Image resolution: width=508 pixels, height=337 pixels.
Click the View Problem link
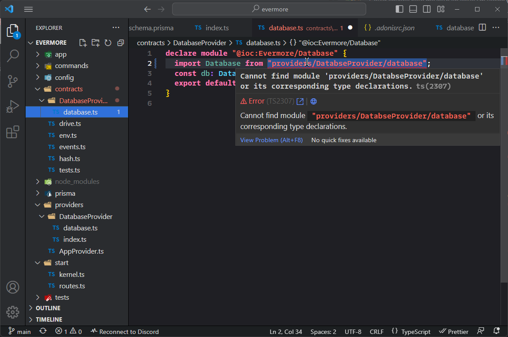pyautogui.click(x=271, y=140)
